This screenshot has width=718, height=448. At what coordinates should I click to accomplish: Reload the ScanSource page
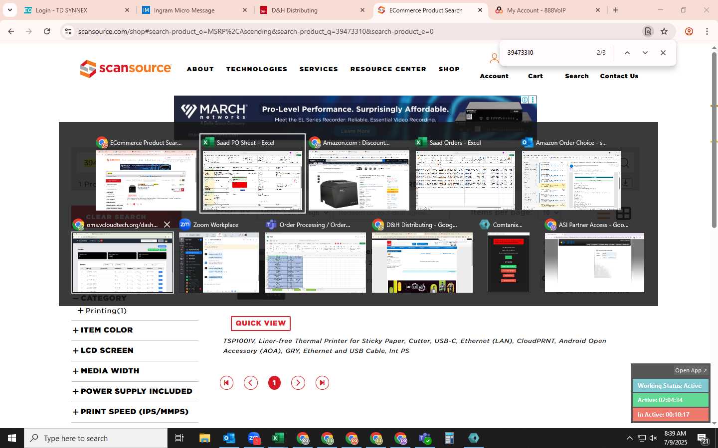(x=47, y=31)
